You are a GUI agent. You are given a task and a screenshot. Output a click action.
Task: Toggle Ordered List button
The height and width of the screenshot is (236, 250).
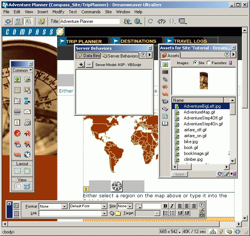pos(172,213)
